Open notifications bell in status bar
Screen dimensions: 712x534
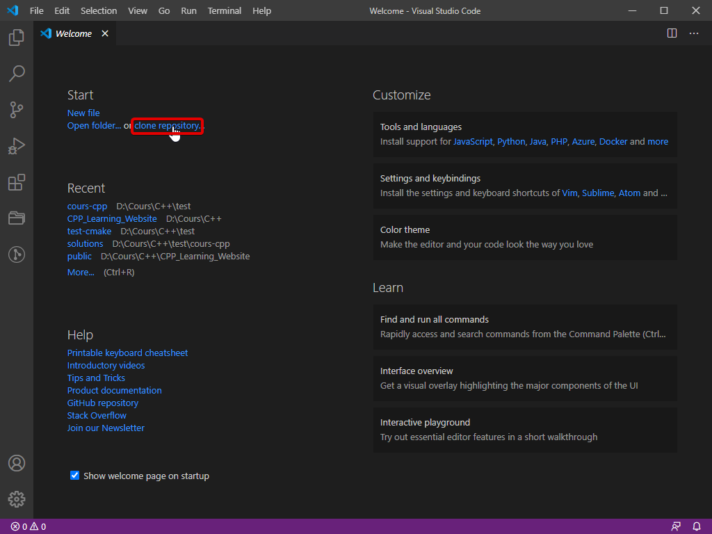[697, 527]
